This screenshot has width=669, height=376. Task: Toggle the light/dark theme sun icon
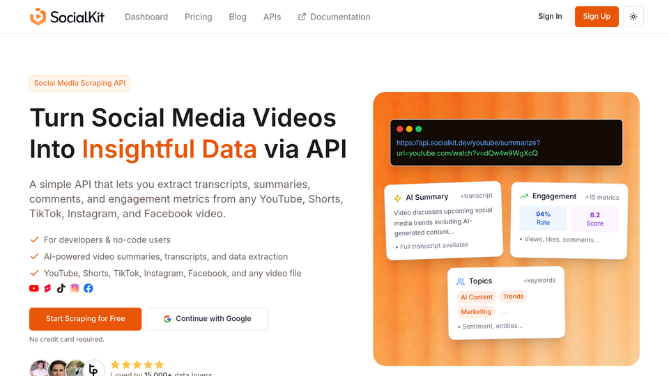(633, 17)
